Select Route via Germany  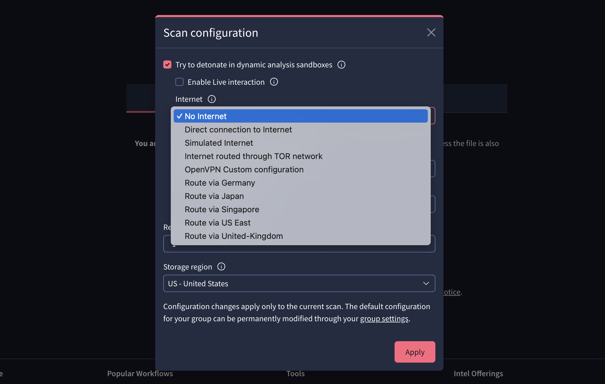pyautogui.click(x=220, y=183)
